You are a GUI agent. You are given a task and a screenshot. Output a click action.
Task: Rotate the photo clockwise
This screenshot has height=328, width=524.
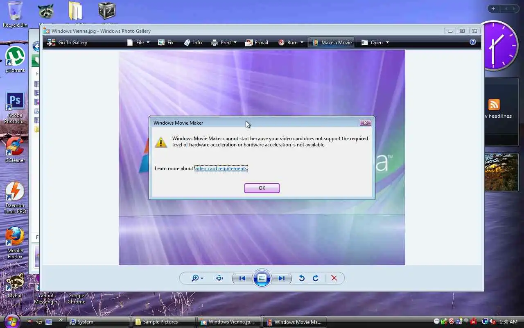pos(316,278)
